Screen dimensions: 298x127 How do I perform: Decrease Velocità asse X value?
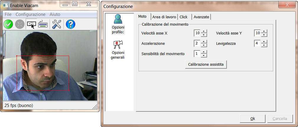point(204,35)
